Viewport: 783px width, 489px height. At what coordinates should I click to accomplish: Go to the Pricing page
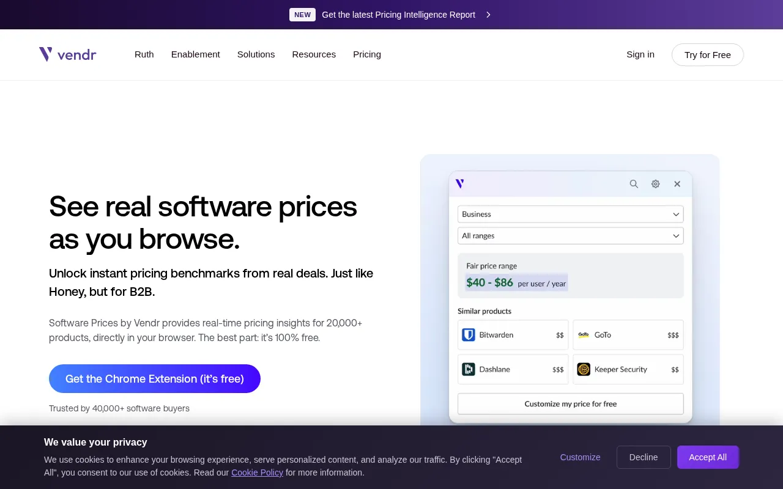click(x=367, y=54)
